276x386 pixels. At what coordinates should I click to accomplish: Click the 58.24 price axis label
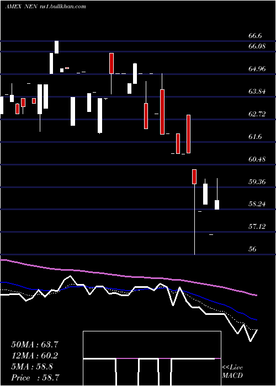[257, 204]
